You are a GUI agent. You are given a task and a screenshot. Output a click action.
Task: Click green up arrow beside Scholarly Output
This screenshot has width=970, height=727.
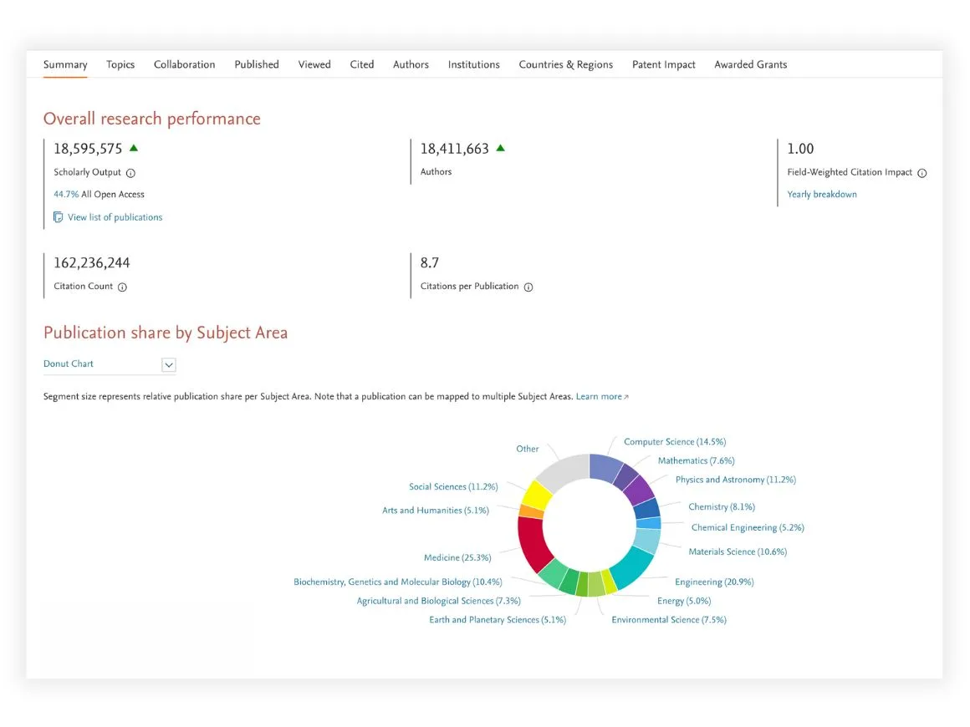click(134, 149)
